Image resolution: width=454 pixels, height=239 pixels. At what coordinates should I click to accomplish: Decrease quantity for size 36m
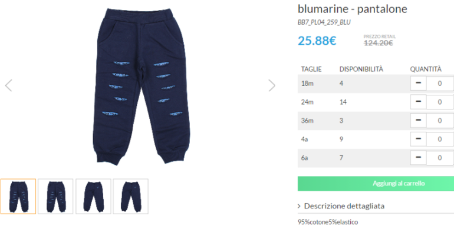tap(418, 121)
